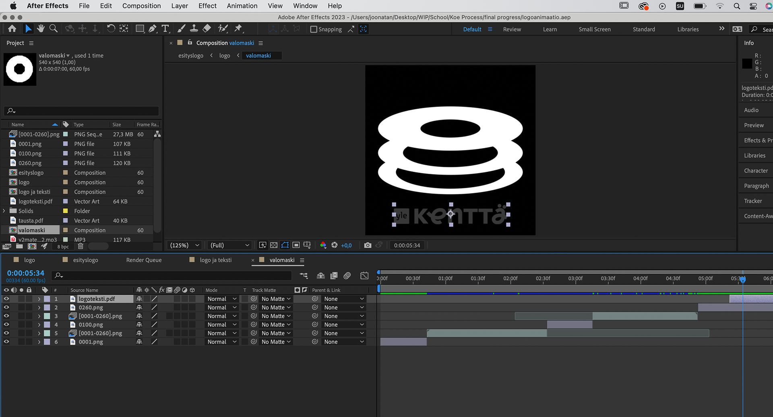Open the Animation menu
The height and width of the screenshot is (417, 773).
point(242,6)
